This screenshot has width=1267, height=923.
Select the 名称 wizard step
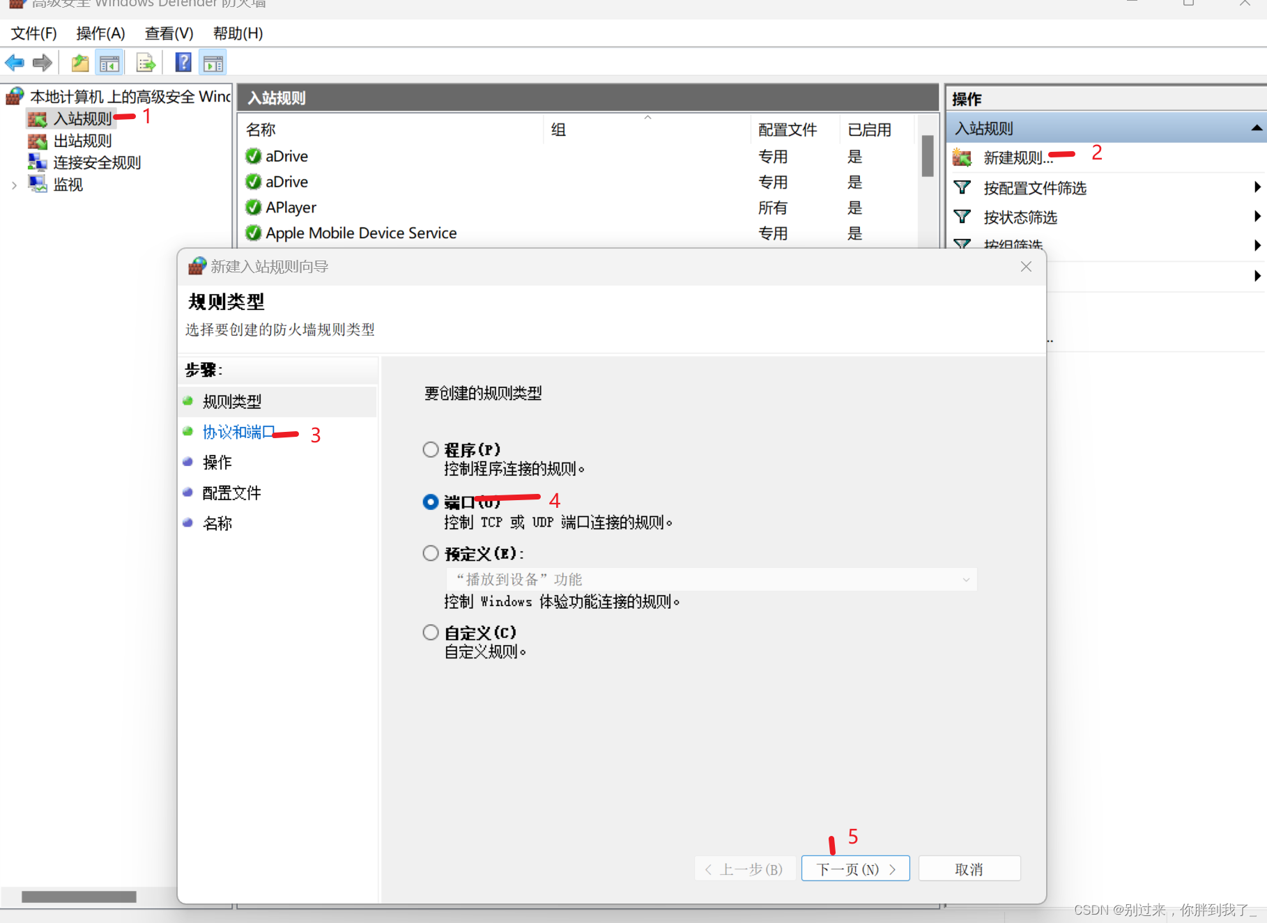[x=217, y=523]
